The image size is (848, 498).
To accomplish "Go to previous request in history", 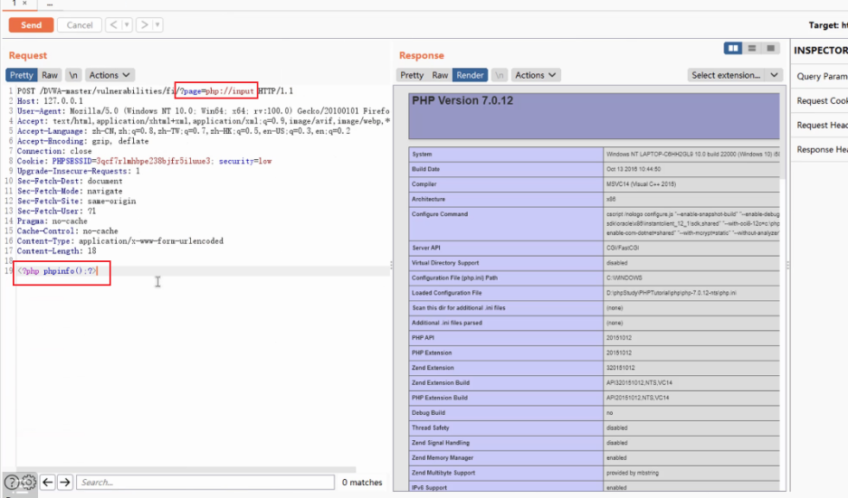I will pyautogui.click(x=113, y=24).
